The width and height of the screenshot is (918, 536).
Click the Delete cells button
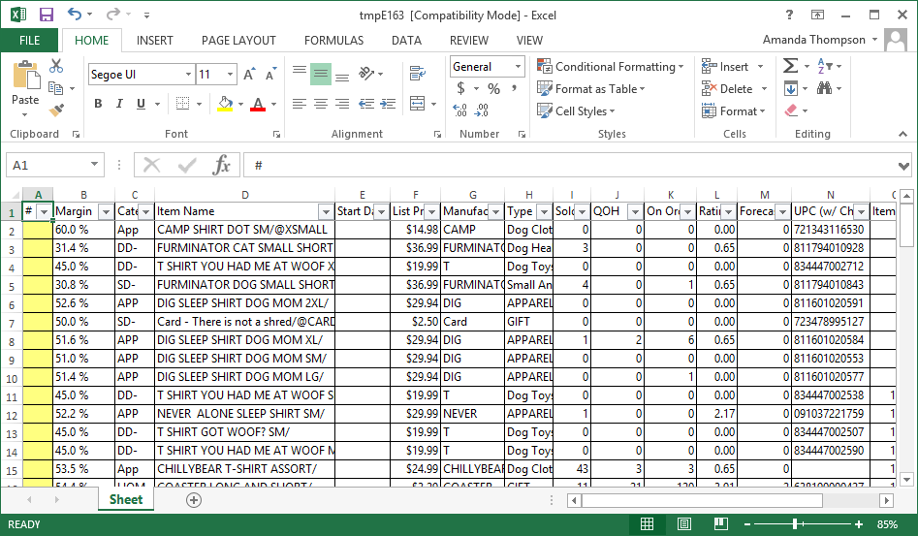point(727,89)
